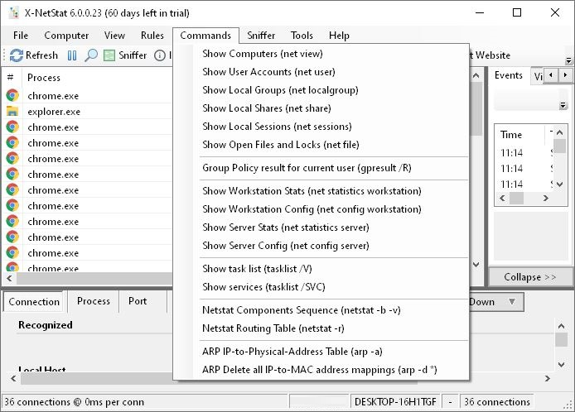Click details pane scroll-up arrow
The width and height of the screenshot is (575, 412).
click(561, 326)
